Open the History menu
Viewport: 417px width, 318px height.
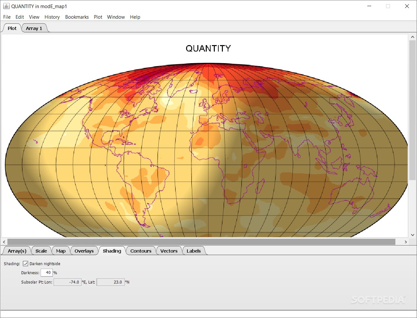pos(52,17)
